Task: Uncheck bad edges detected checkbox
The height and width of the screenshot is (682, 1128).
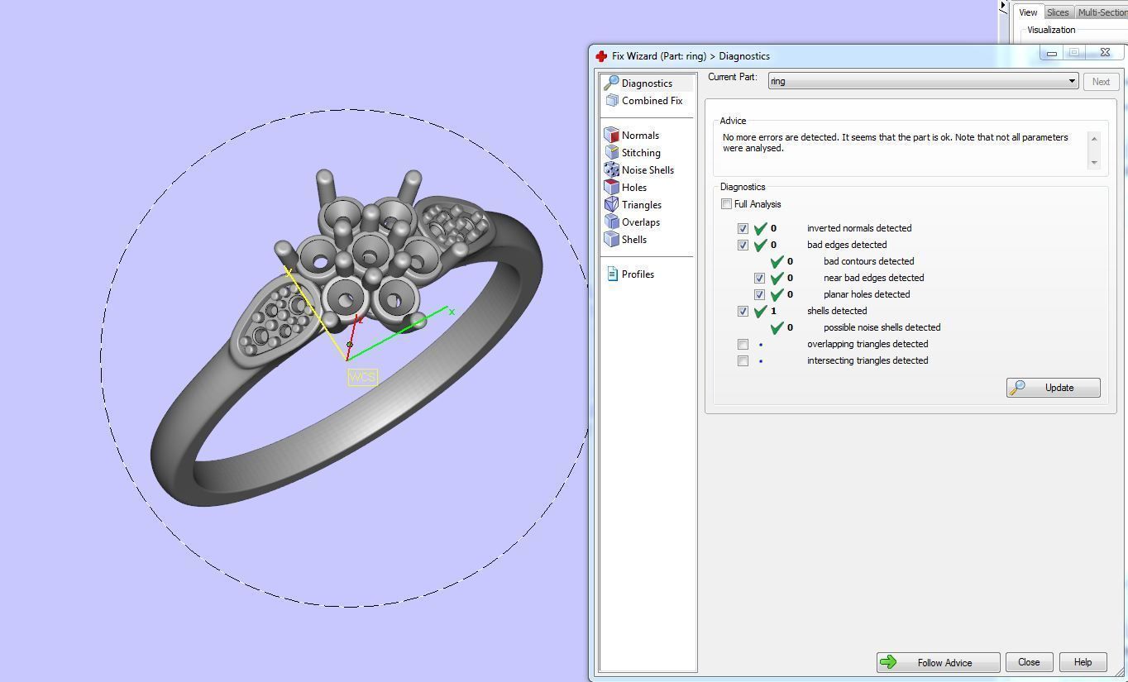Action: 743,245
